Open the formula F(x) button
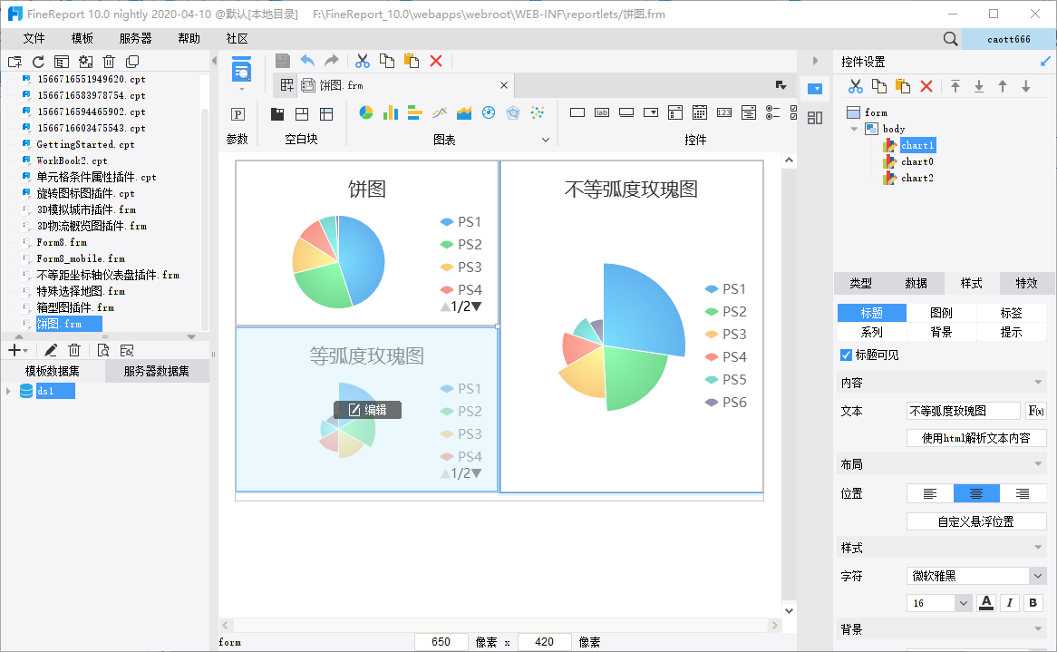Image resolution: width=1057 pixels, height=652 pixels. [x=1036, y=411]
